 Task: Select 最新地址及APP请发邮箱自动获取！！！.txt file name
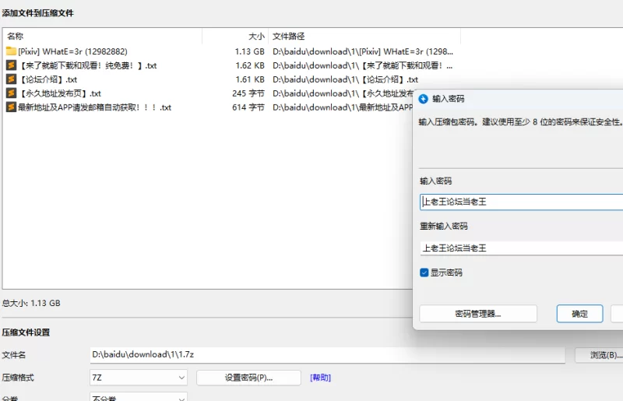pos(94,107)
